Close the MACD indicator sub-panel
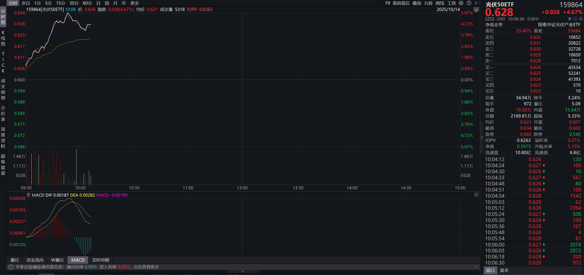The image size is (584, 275). pyautogui.click(x=477, y=194)
